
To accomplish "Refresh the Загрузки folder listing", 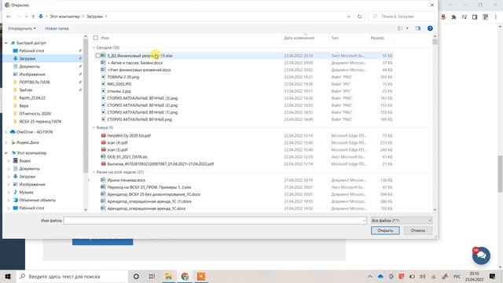I will tap(360, 17).
